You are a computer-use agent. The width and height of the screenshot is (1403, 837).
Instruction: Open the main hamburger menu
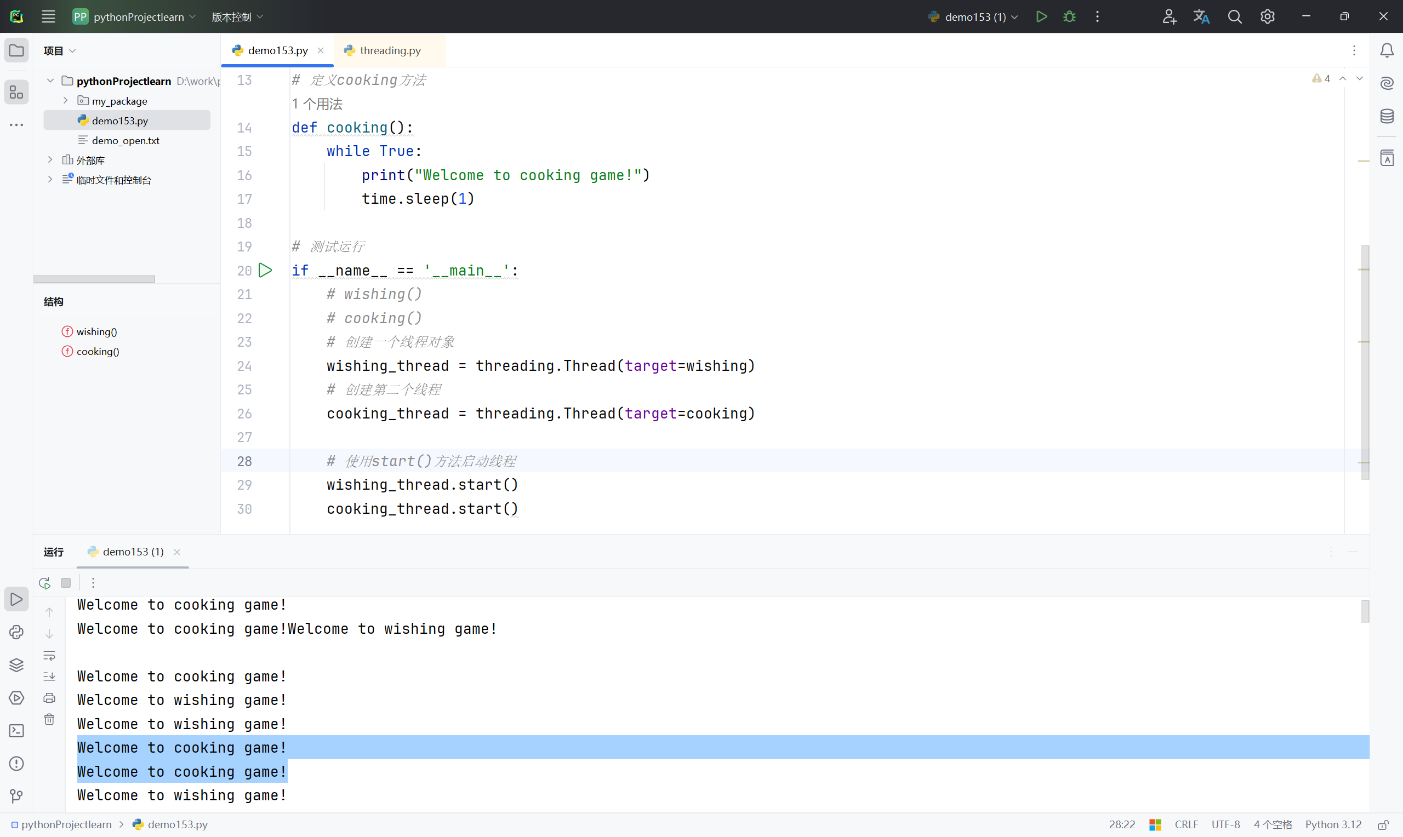pos(49,16)
